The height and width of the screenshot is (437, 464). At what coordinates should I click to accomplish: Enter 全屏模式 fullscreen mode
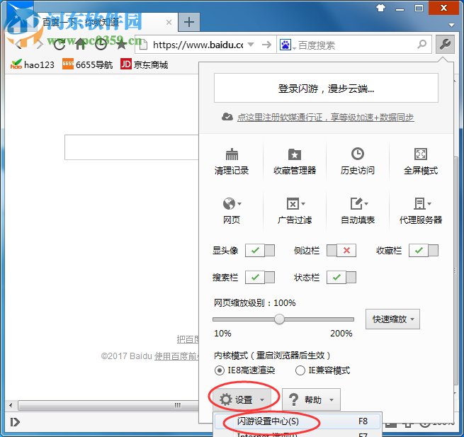[x=421, y=161]
